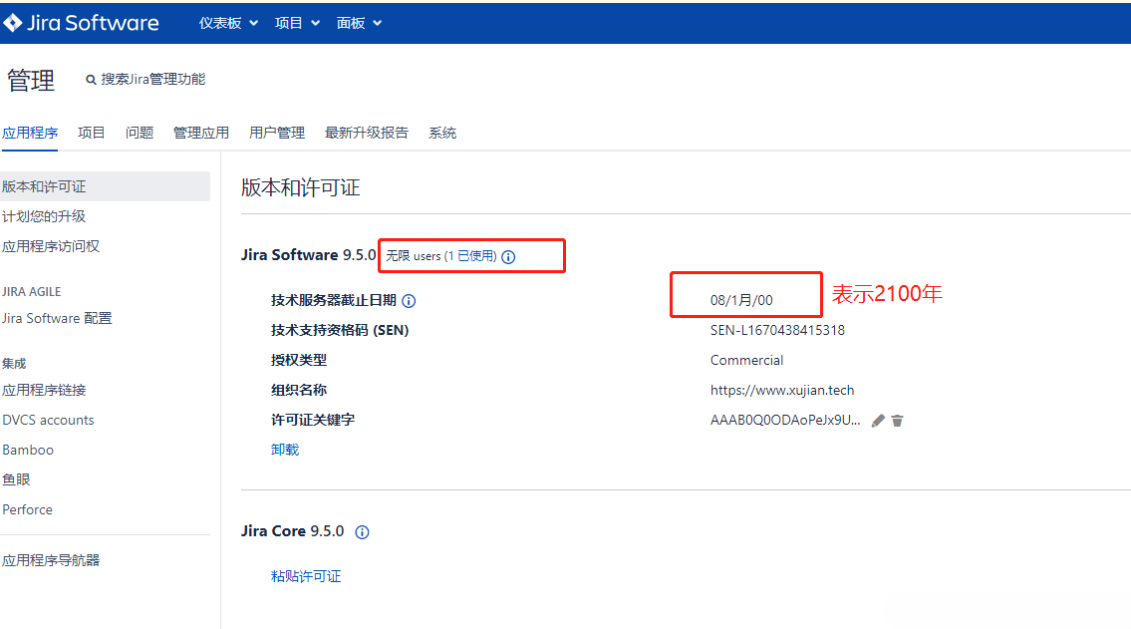Switch to 最新升级报告 tab

(367, 133)
